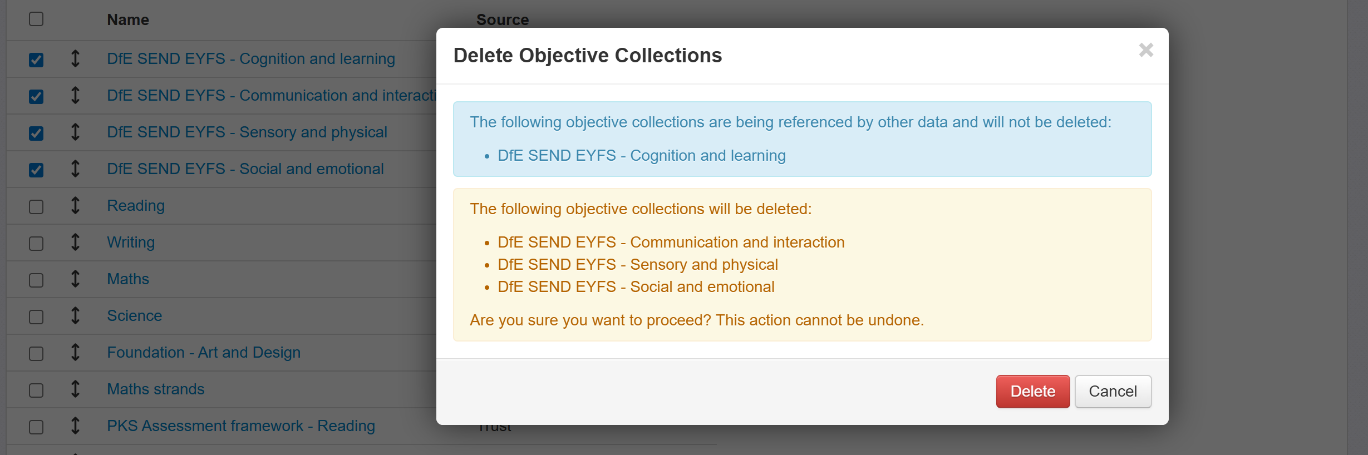Select the Maths row checkbox
The width and height of the screenshot is (1368, 455).
36,280
